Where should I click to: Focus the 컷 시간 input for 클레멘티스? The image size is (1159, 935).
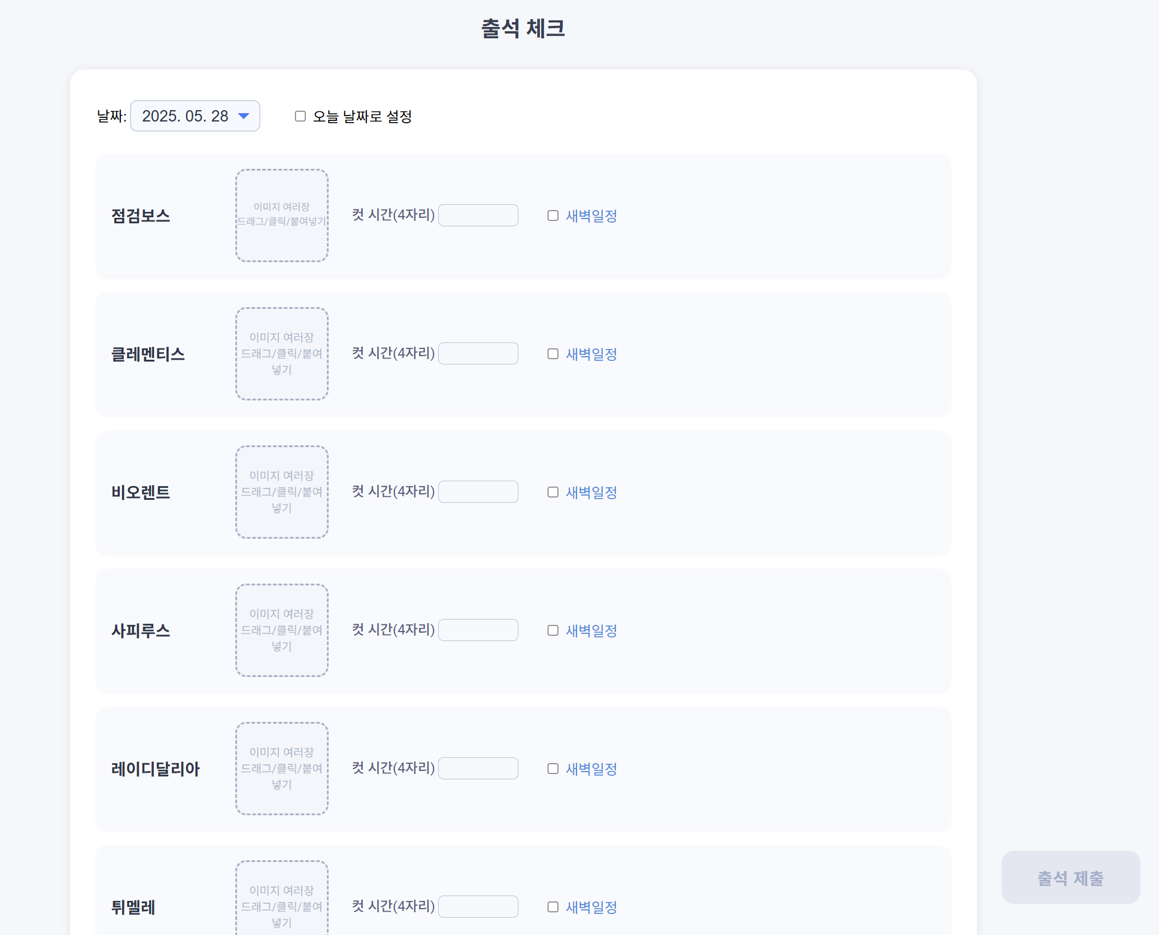click(478, 354)
